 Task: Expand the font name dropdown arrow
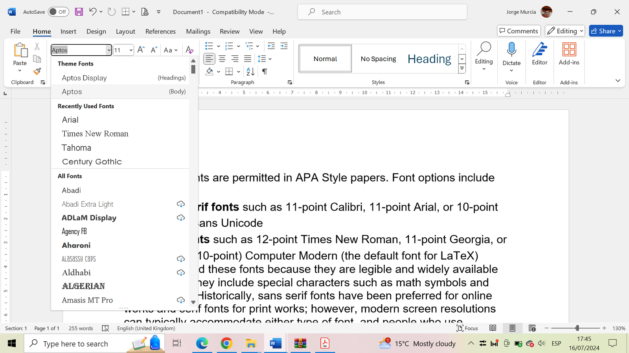tap(109, 50)
